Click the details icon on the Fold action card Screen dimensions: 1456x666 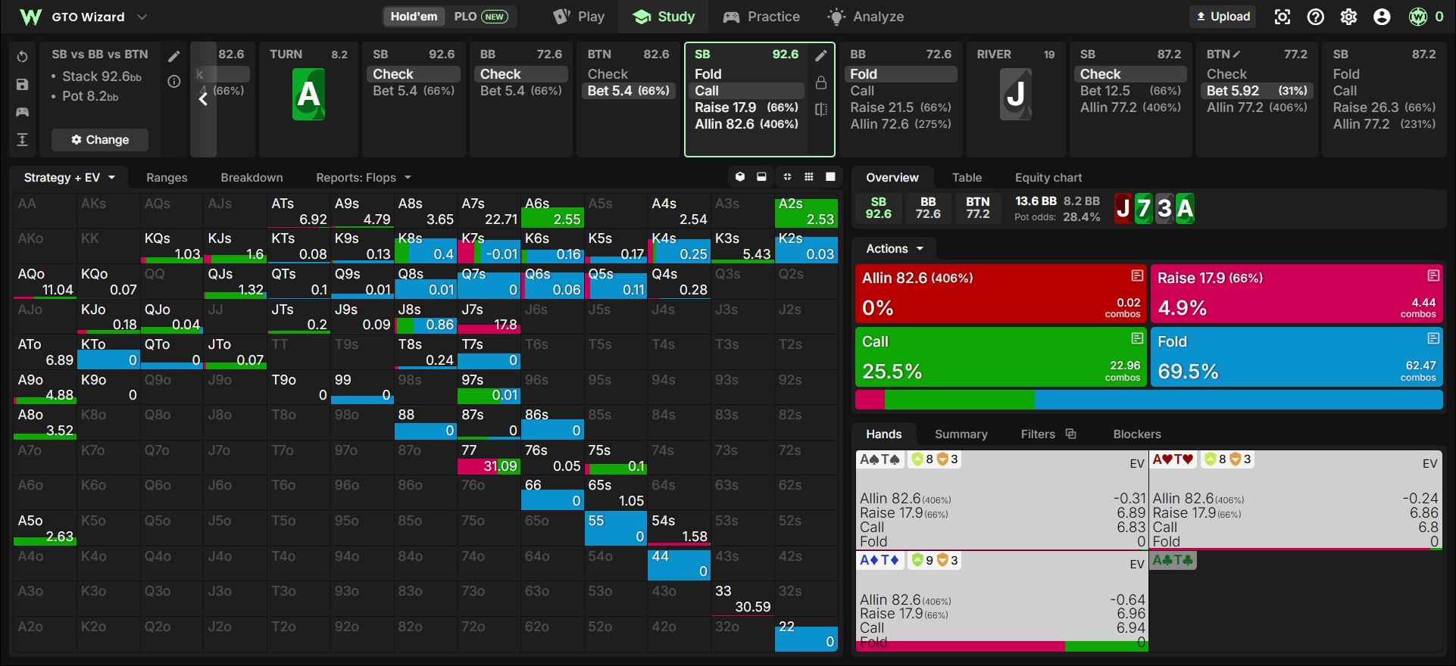point(1433,338)
